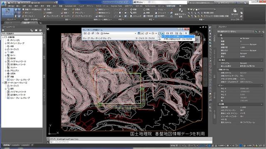Viewport: 266px width, 149px height.
Task: Open the properties selection dropdown at panel top
Action: (x=236, y=31)
